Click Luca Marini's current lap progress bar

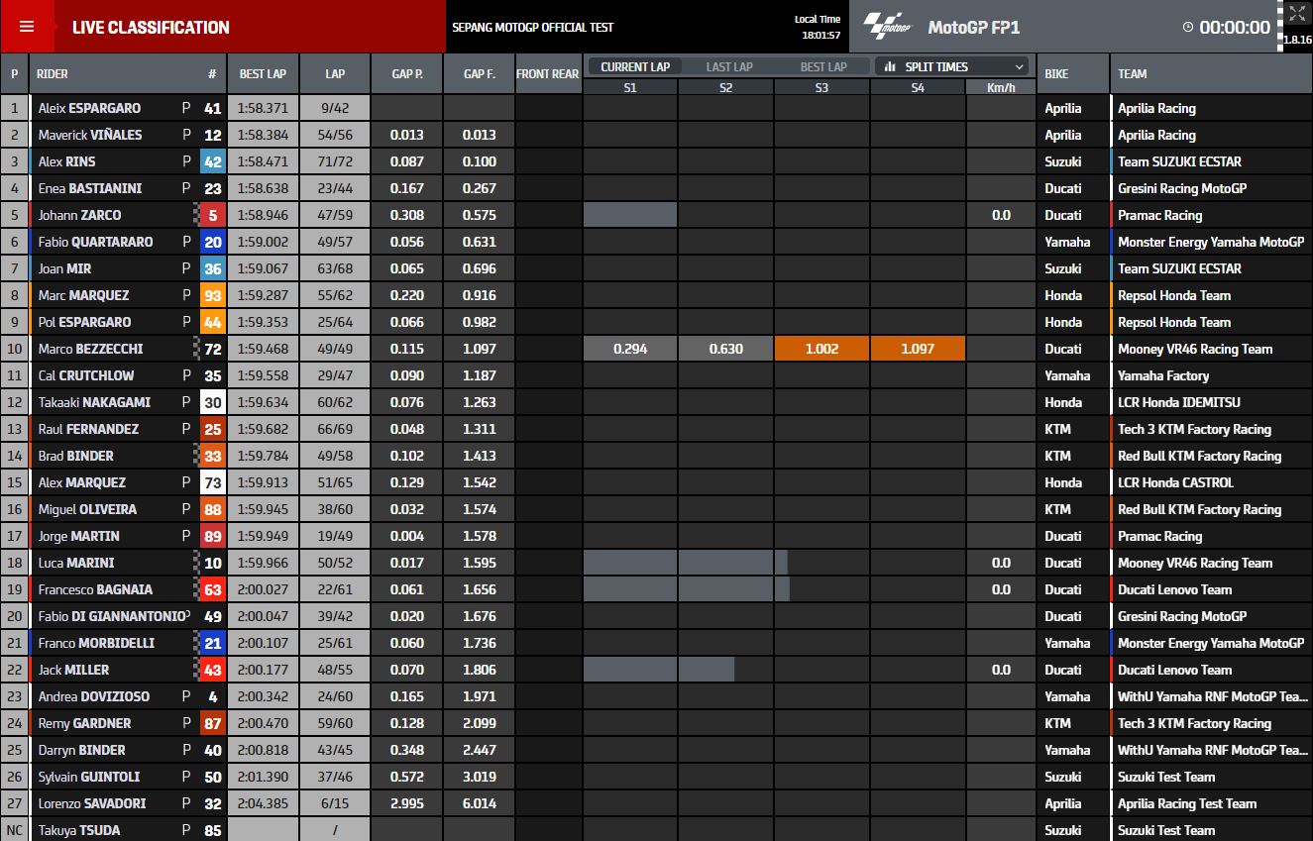[x=684, y=563]
